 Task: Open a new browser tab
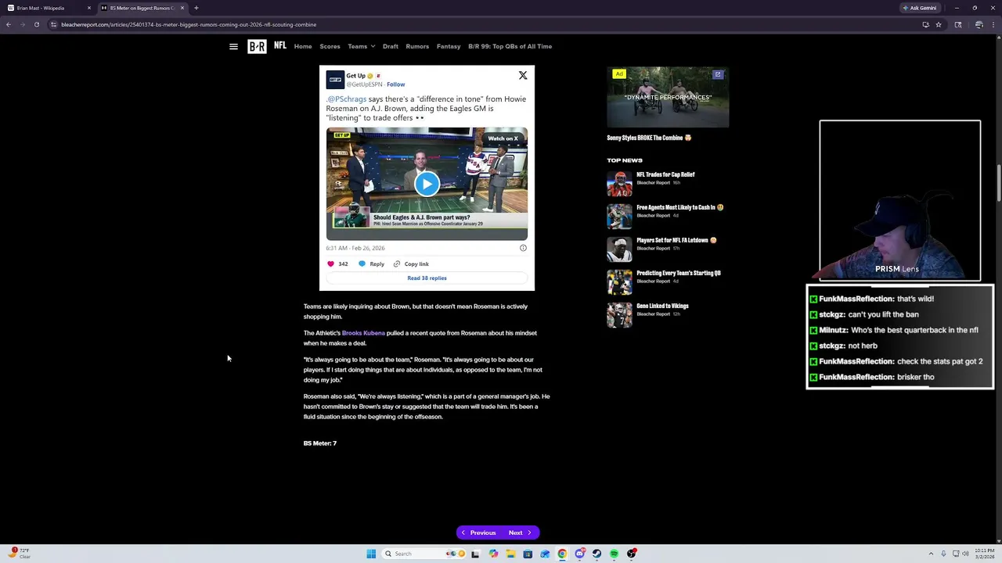(x=196, y=8)
